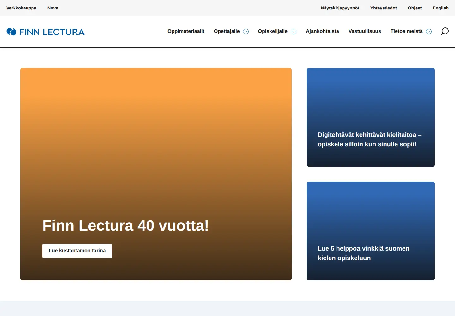Expand the Opiskelijalle dropdown chevron
The height and width of the screenshot is (316, 455).
pos(294,32)
